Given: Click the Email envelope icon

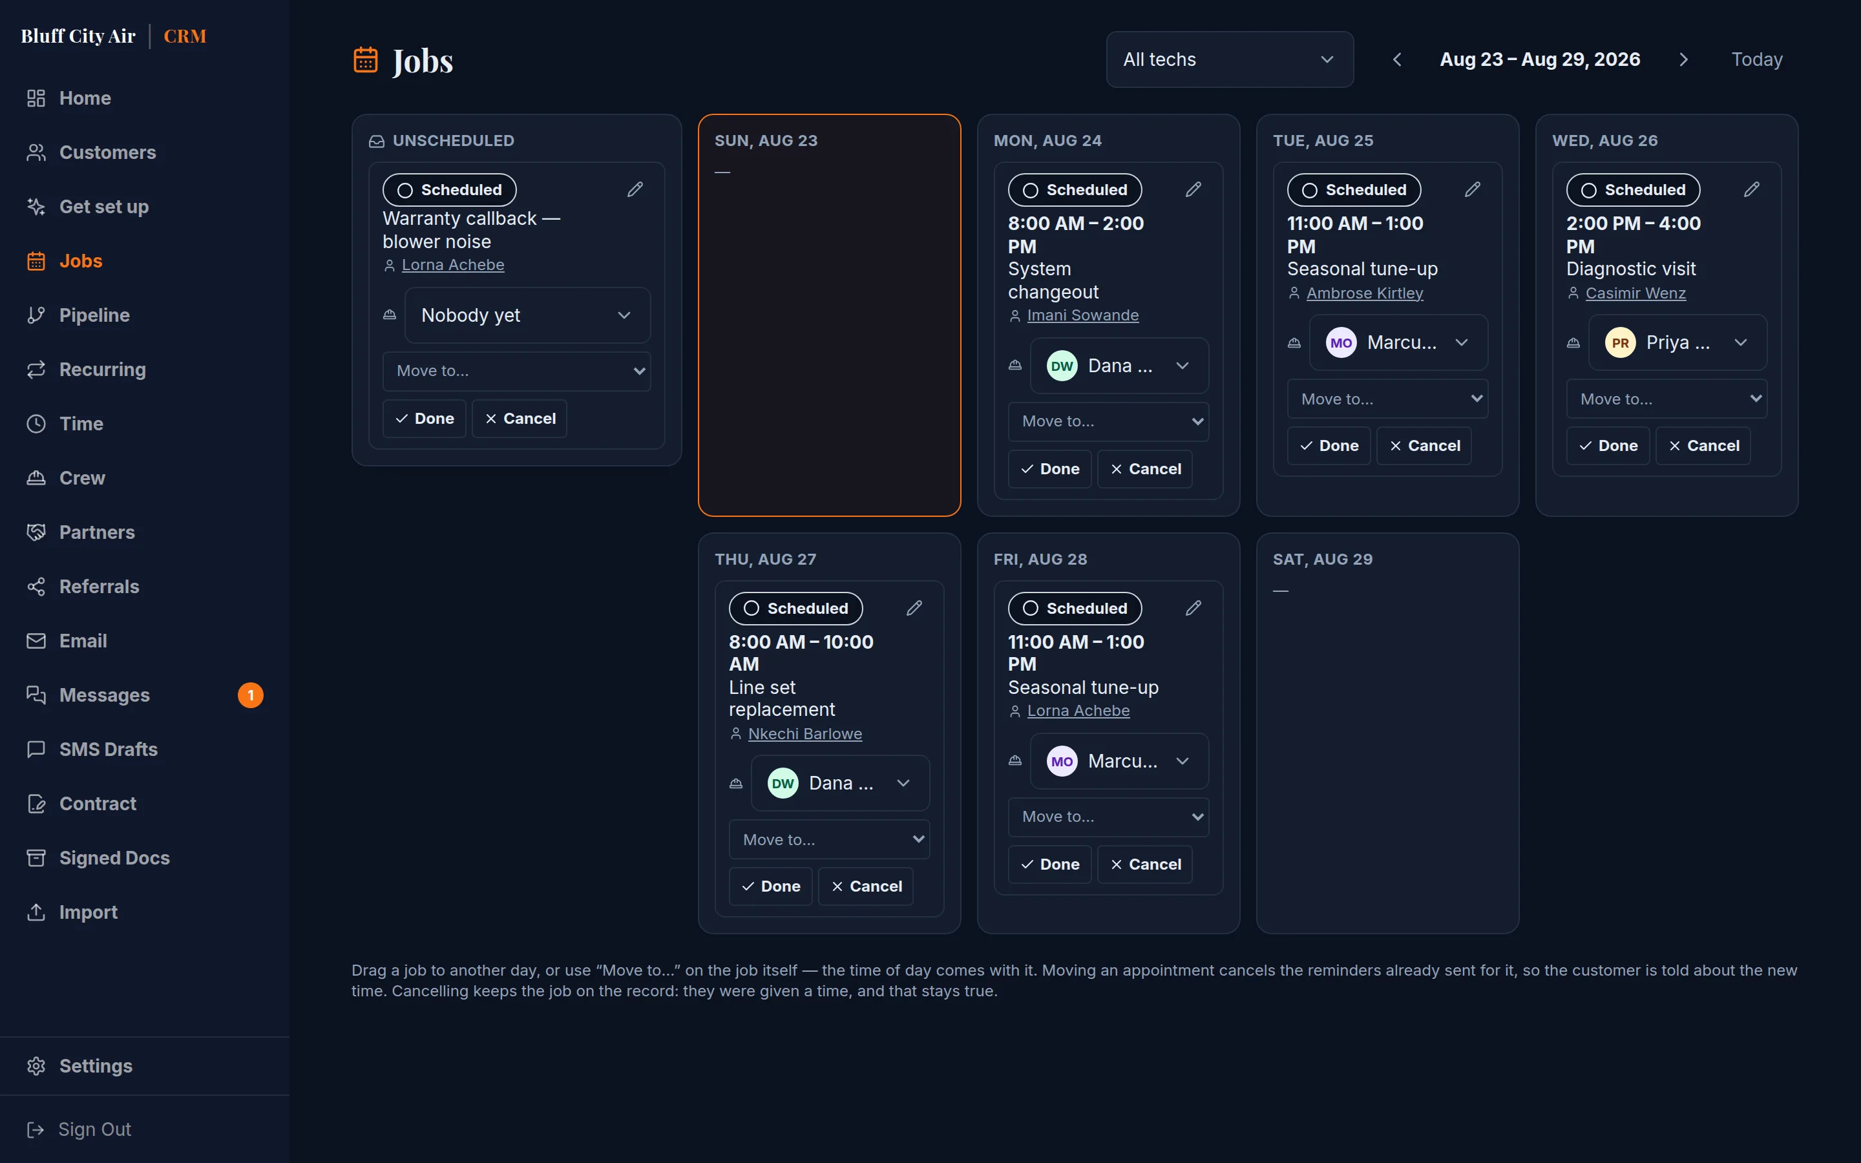Looking at the screenshot, I should tap(36, 641).
